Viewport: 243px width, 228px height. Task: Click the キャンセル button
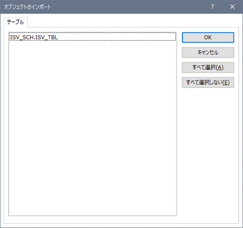pos(208,52)
